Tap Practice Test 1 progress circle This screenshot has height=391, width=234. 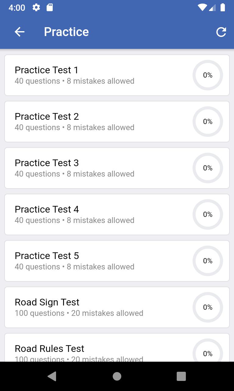tap(208, 75)
